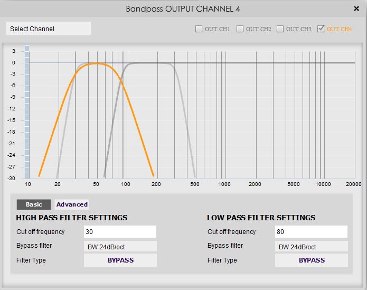Click the low pass cut off frequency field

click(312, 232)
